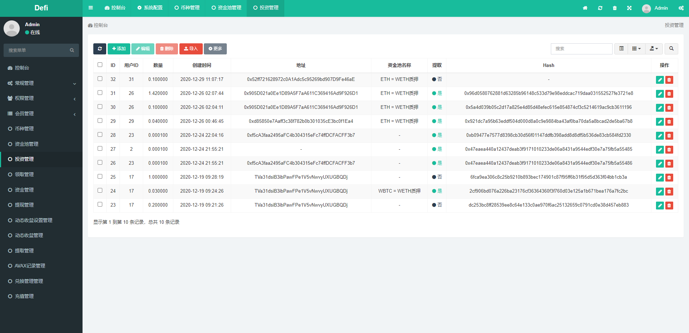Check the row checkbox for ID 31
The width and height of the screenshot is (689, 333).
[100, 93]
